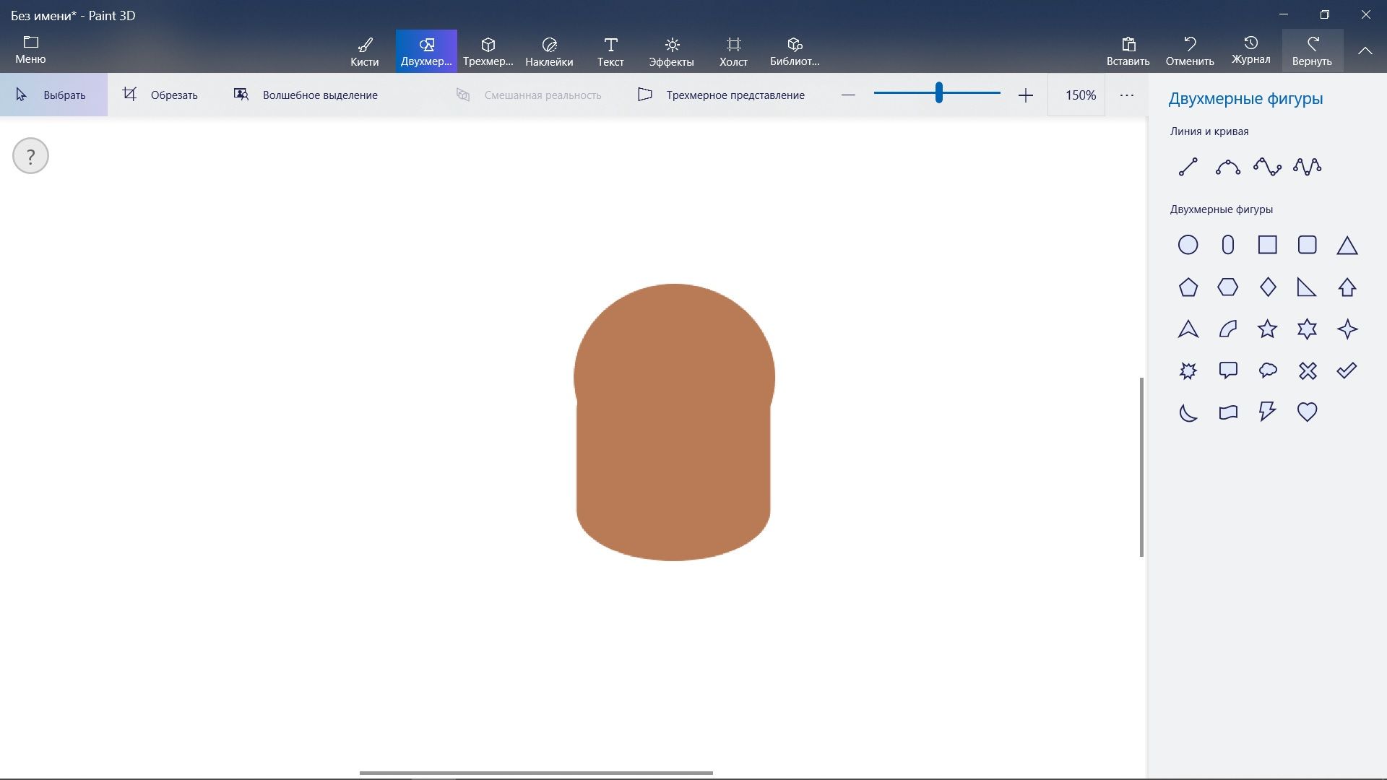Select the Line tool

(1188, 167)
